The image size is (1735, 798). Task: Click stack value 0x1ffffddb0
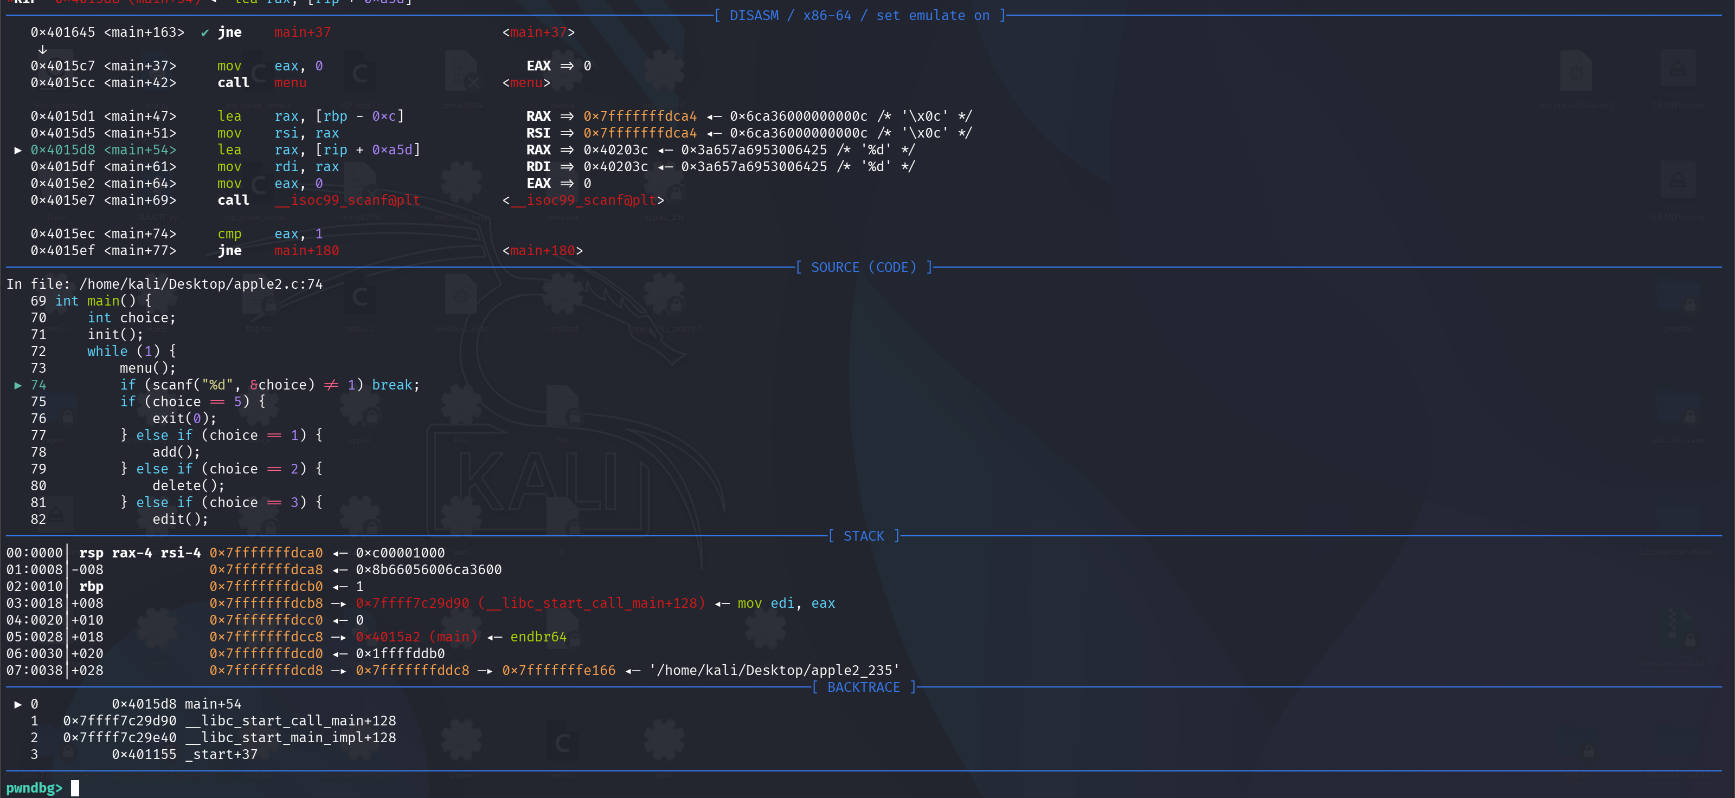click(400, 654)
